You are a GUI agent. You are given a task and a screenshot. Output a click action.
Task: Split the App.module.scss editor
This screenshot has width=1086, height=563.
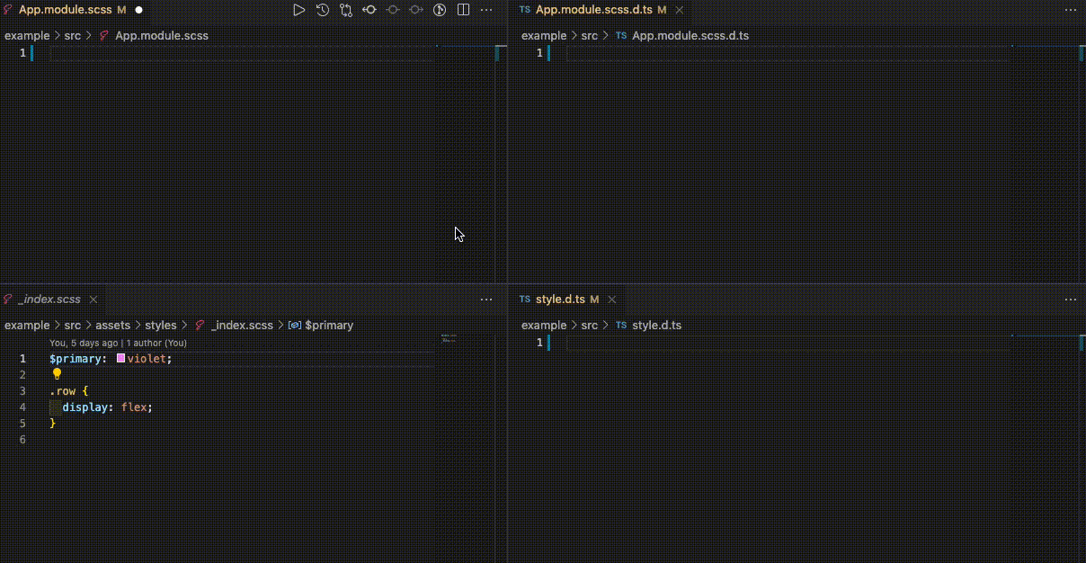pos(463,10)
